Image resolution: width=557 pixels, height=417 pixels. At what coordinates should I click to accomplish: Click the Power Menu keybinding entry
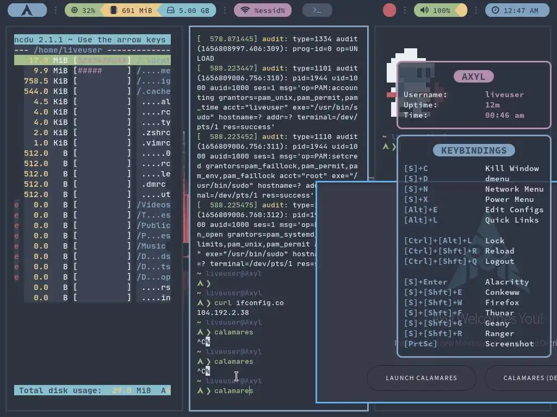(x=509, y=199)
